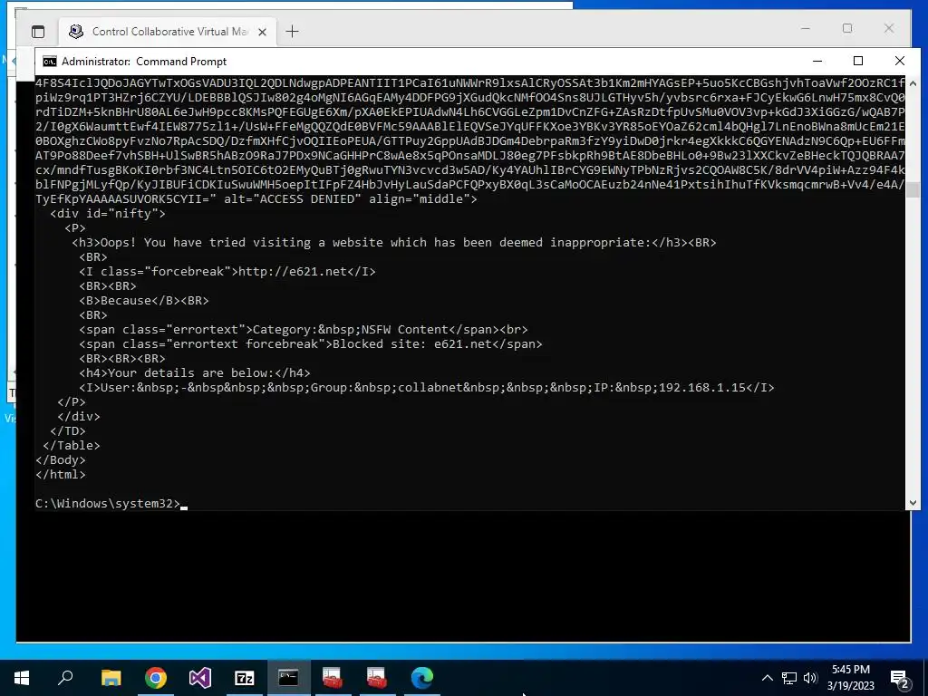Click the '</html>' closing tag line
The width and height of the screenshot is (928, 696).
(61, 475)
